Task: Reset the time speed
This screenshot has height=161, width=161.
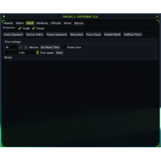Action: click(x=59, y=53)
